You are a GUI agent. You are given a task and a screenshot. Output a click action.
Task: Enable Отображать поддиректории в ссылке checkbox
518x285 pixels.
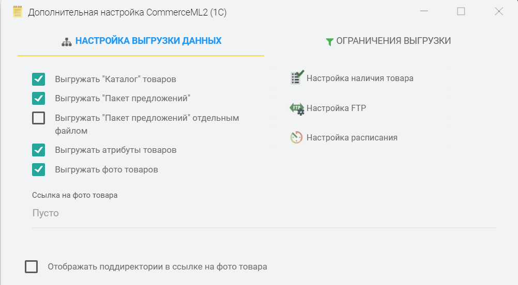(x=32, y=267)
